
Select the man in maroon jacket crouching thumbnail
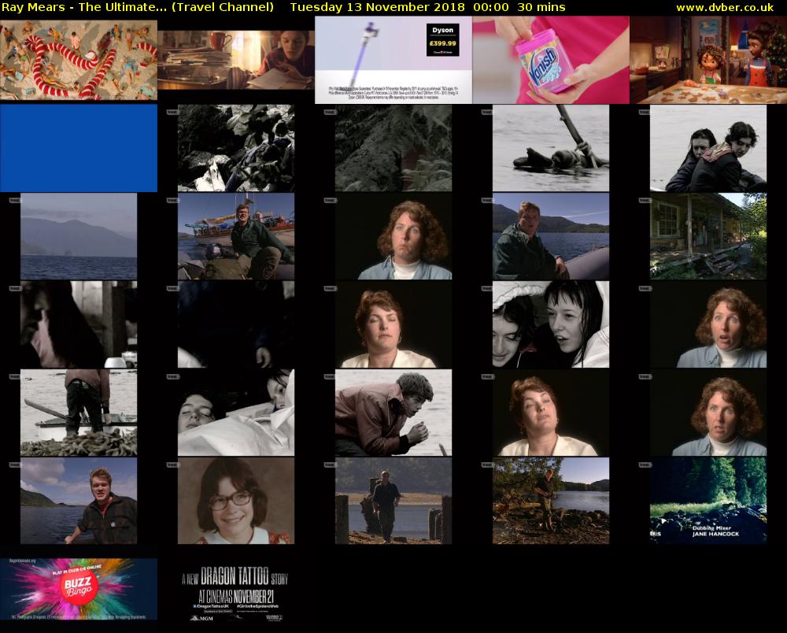(393, 413)
